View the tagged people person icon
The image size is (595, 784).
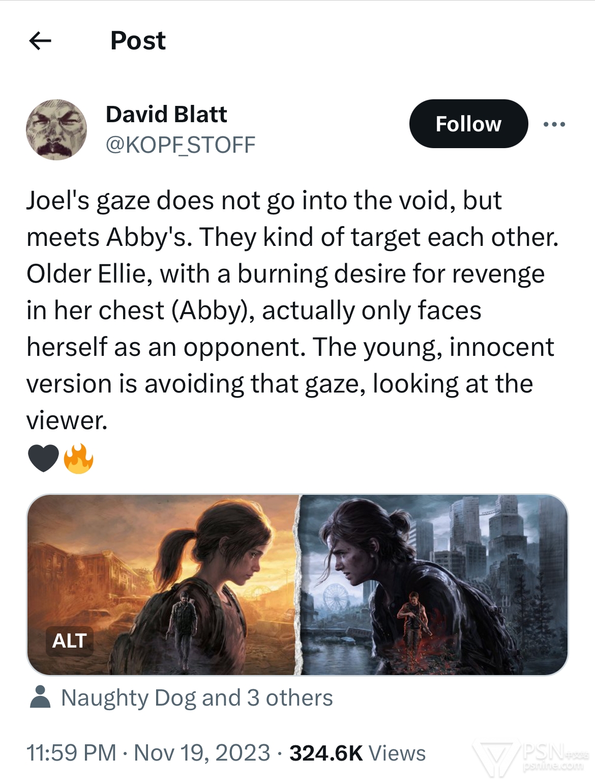40,697
